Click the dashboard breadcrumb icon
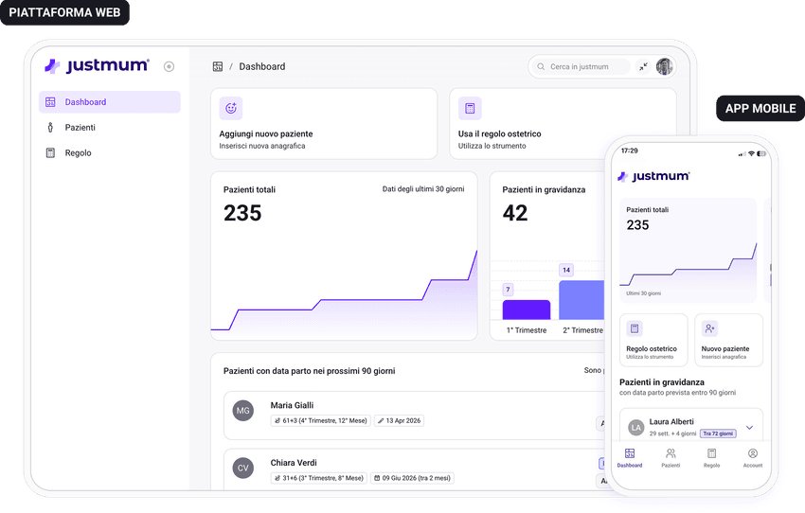This screenshot has width=805, height=513. click(x=218, y=66)
